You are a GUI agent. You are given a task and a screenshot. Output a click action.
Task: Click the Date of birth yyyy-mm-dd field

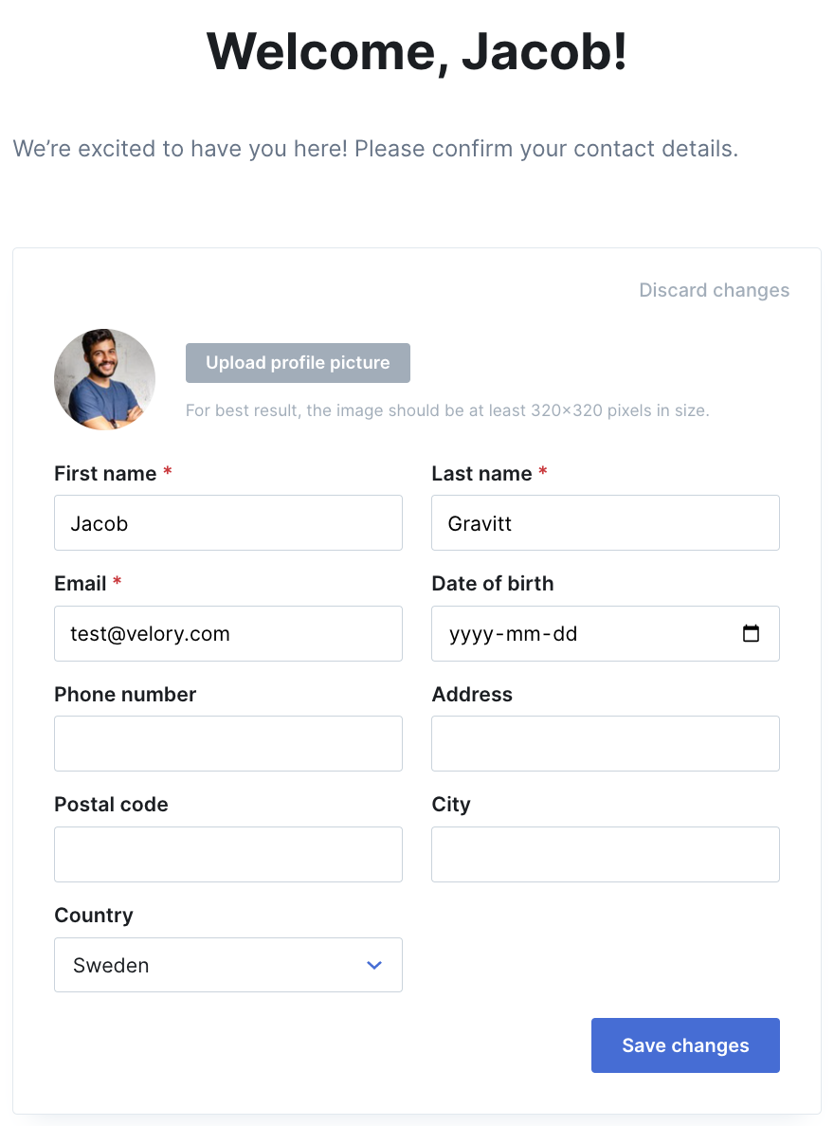click(606, 633)
